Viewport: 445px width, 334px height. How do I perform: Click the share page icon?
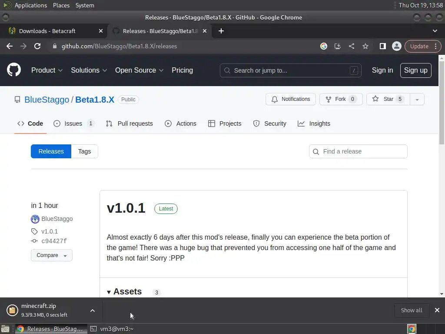coord(351,46)
